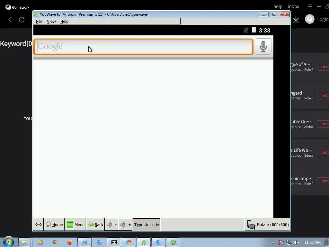Minimize the GameLoop window
This screenshot has height=247, width=329.
318,6
